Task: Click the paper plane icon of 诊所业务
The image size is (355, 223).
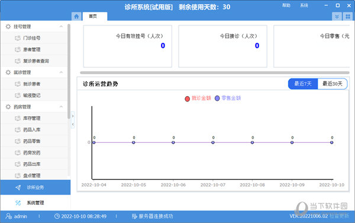Action: point(18,188)
